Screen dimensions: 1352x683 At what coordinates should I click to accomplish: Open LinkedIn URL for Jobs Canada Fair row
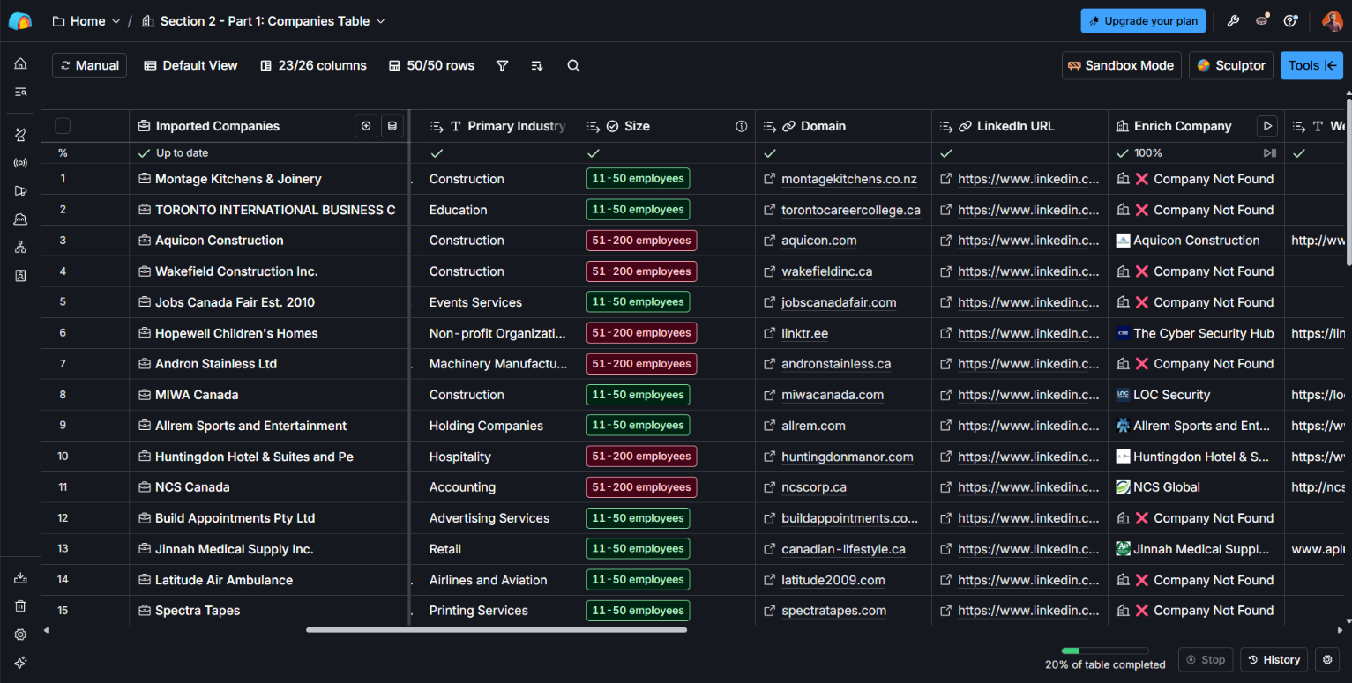pos(1028,302)
